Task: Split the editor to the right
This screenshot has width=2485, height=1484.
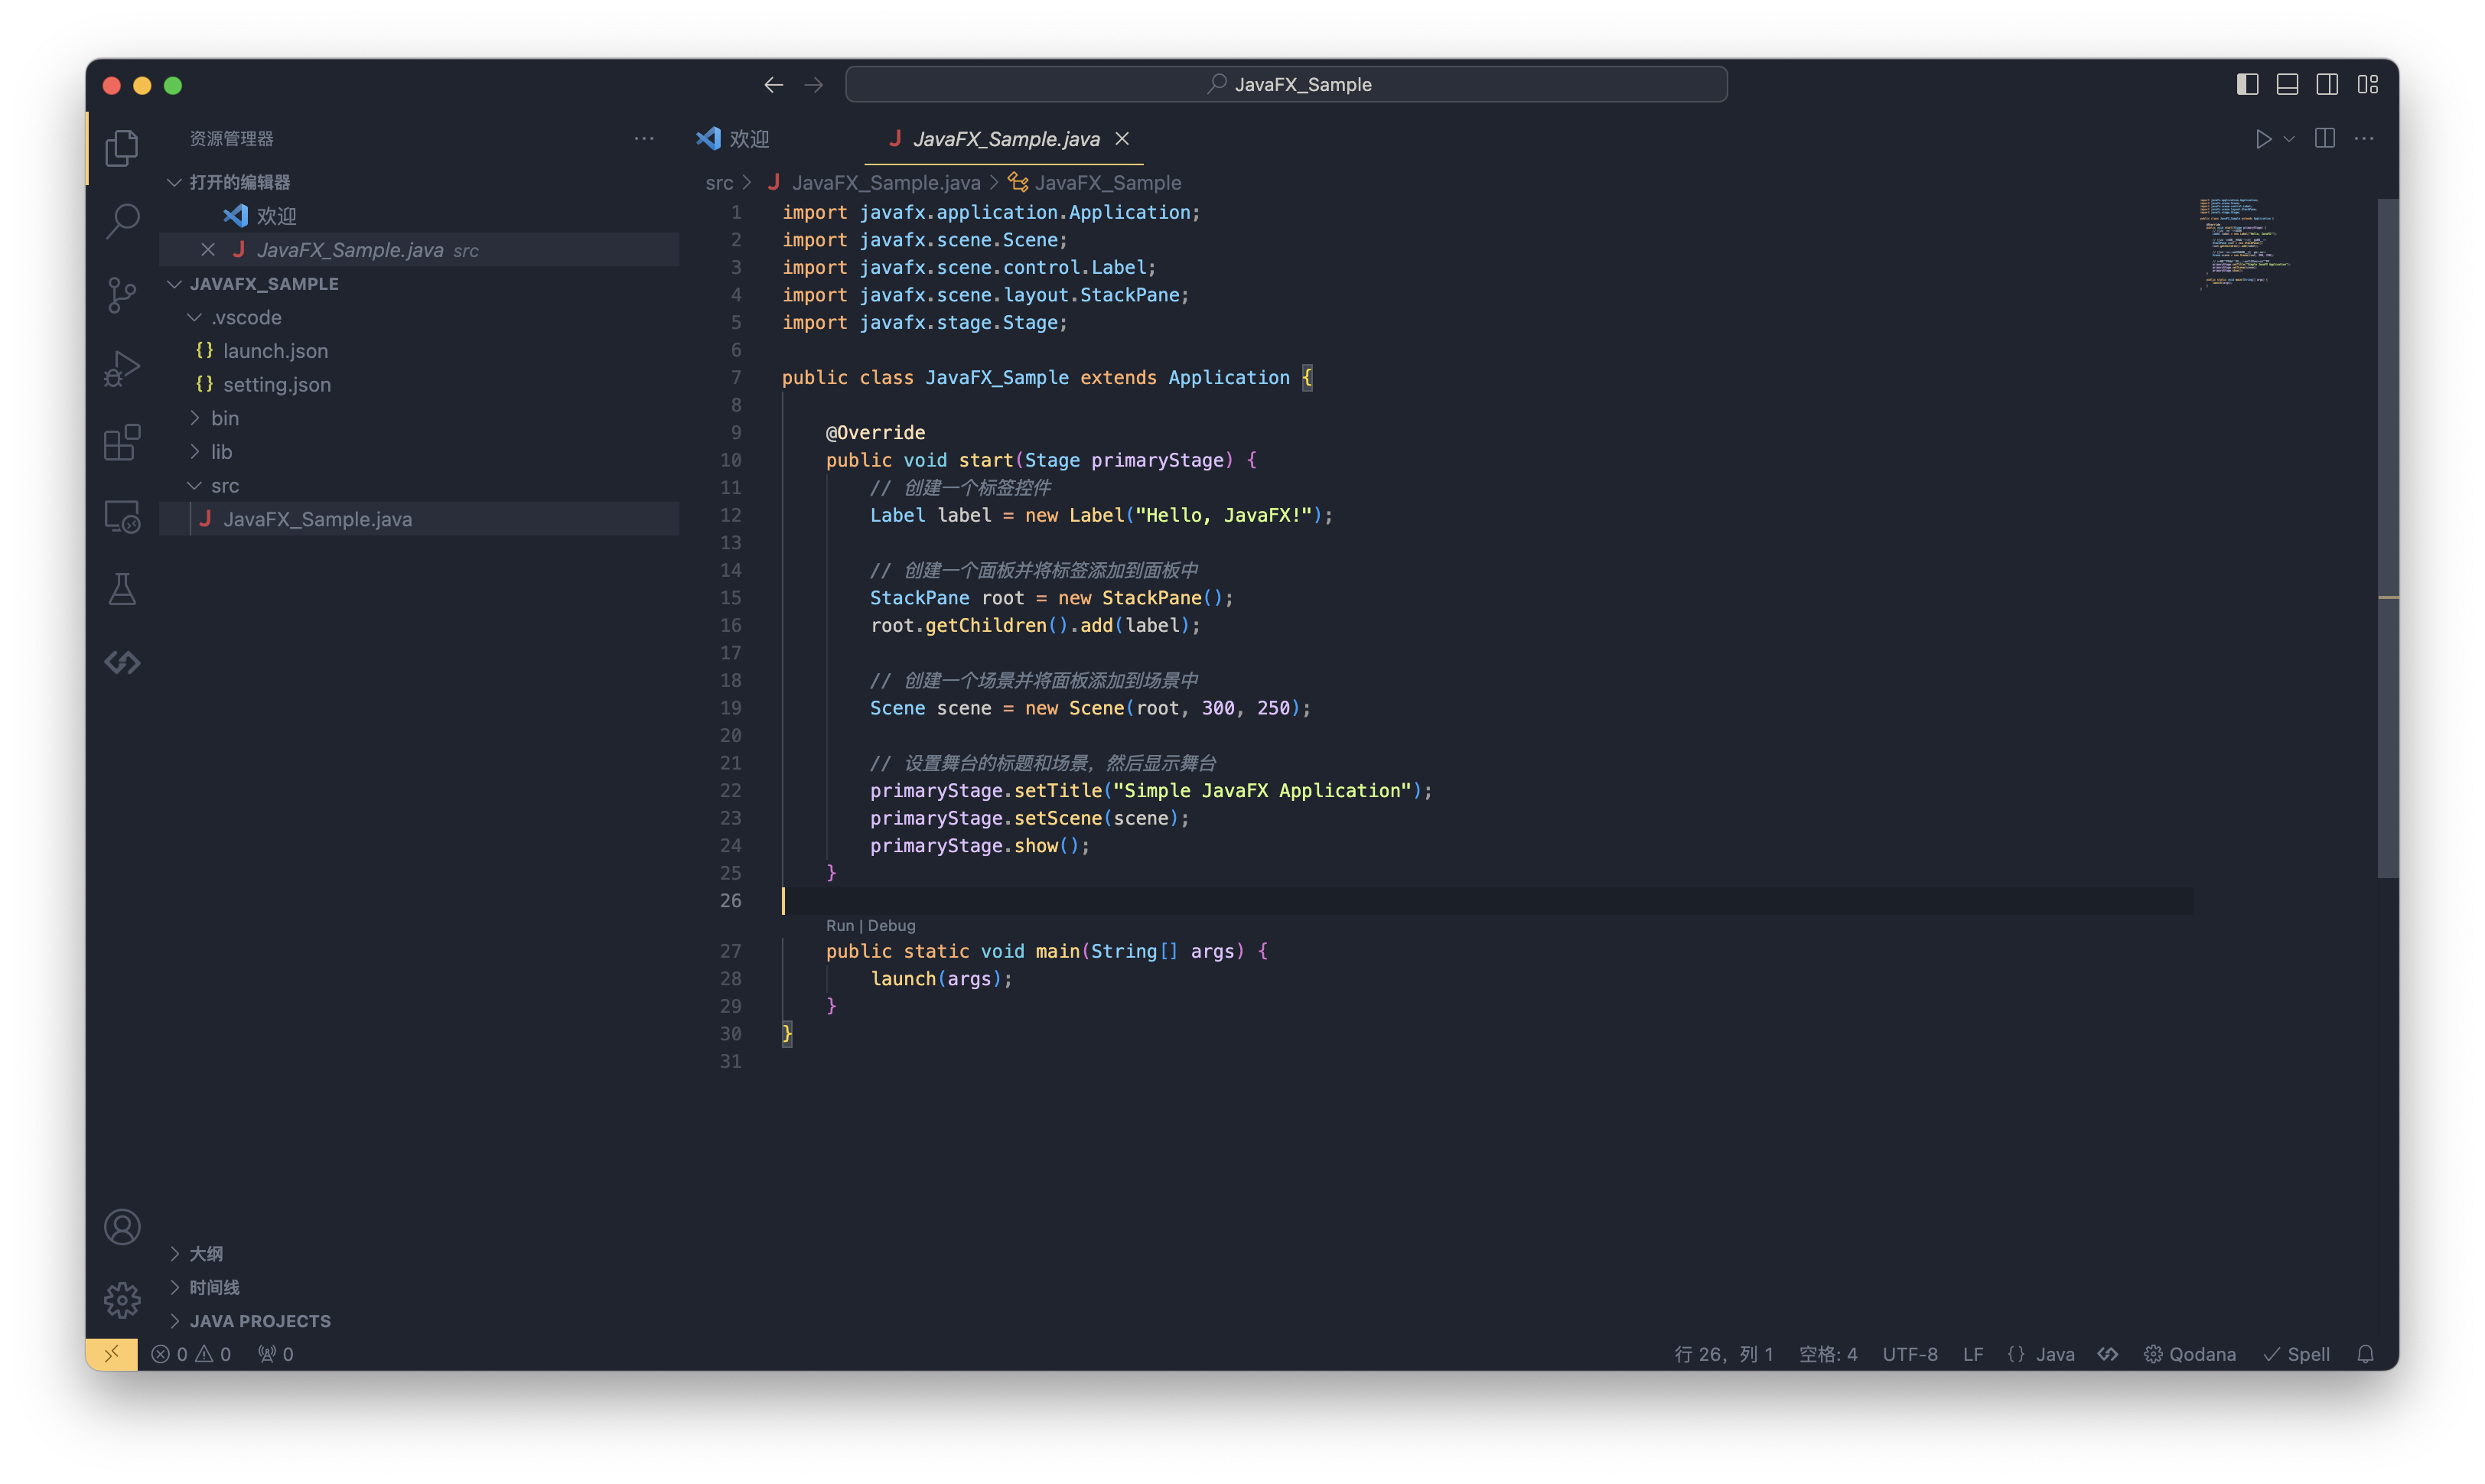Action: pyautogui.click(x=2325, y=139)
